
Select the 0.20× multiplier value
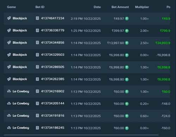[144, 104]
